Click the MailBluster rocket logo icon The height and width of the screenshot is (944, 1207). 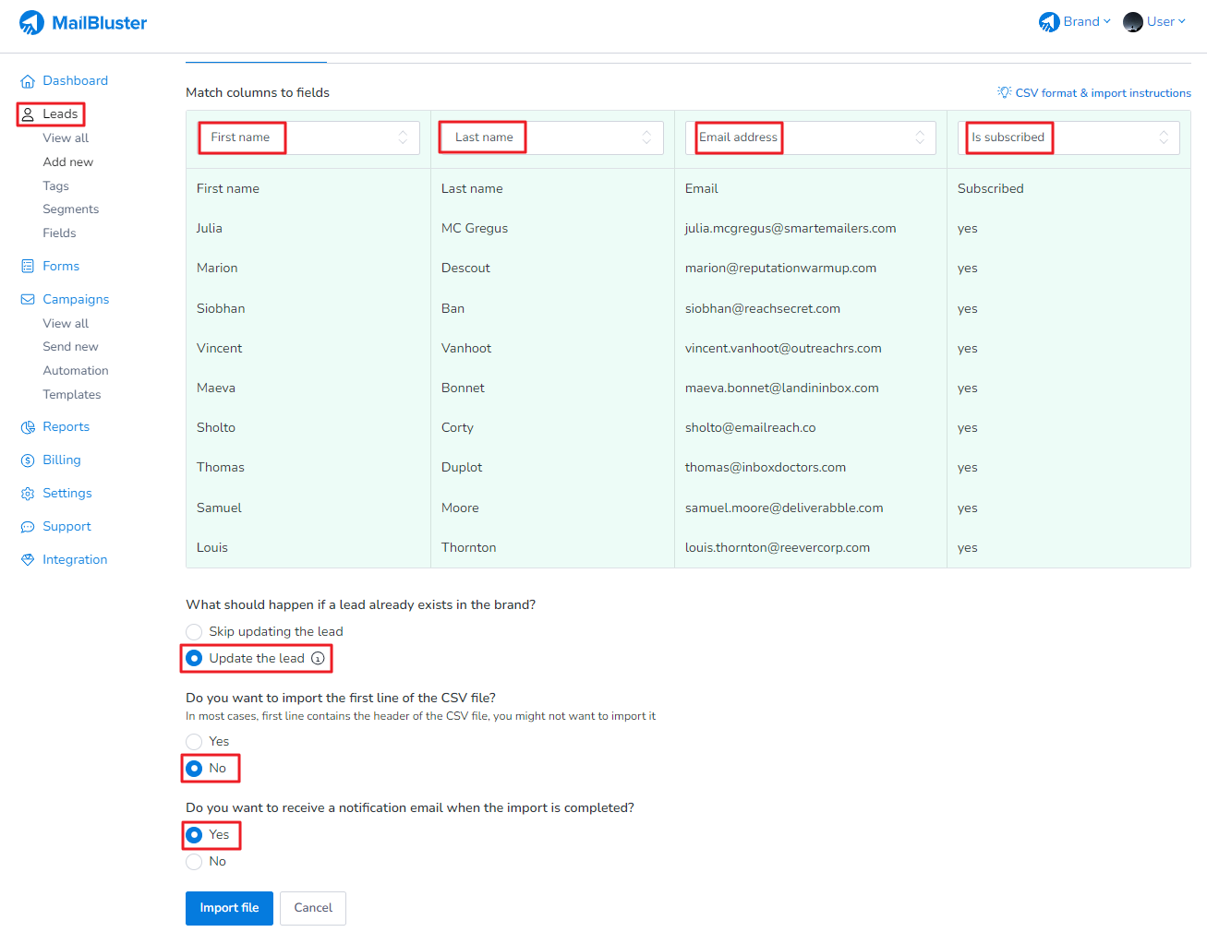click(x=32, y=23)
